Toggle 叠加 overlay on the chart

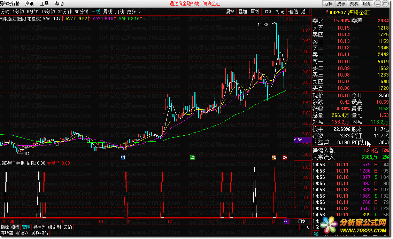click(242, 11)
